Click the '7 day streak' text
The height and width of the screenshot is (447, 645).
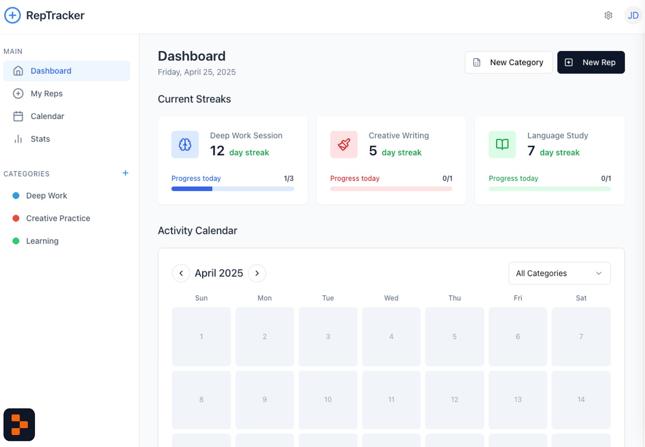[553, 151]
